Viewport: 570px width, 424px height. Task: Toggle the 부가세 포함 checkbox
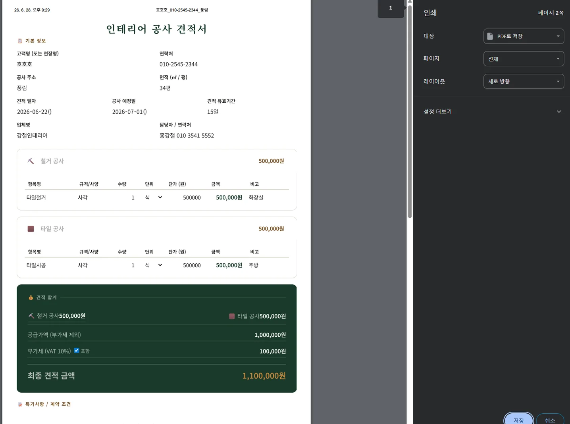point(77,350)
